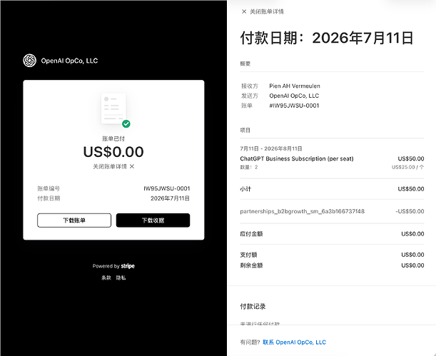436x356 pixels.
Task: Click the 下载收据 button
Action: click(153, 220)
